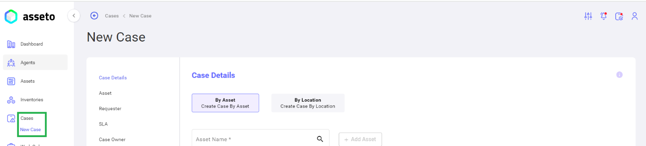Click the Add Asset button
Screen dimensions: 646x146
point(360,139)
